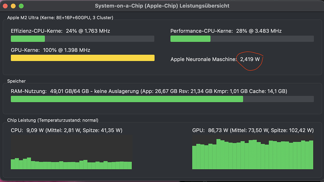The height and width of the screenshot is (182, 324).
Task: Click the RAM-Nutzung memory usage bar
Action: (162, 99)
